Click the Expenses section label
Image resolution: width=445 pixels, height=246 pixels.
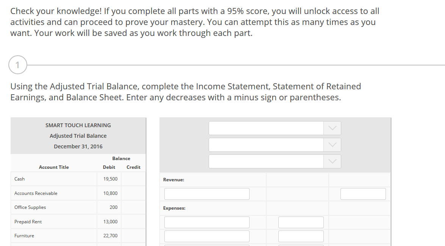pyautogui.click(x=174, y=208)
